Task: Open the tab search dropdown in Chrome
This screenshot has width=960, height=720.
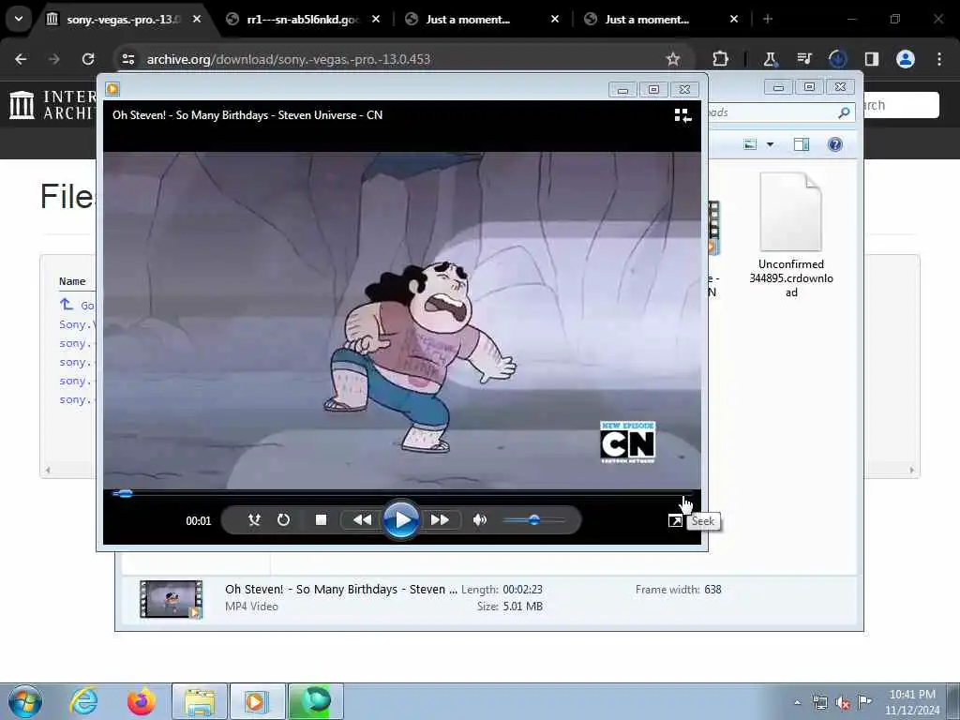Action: (19, 19)
